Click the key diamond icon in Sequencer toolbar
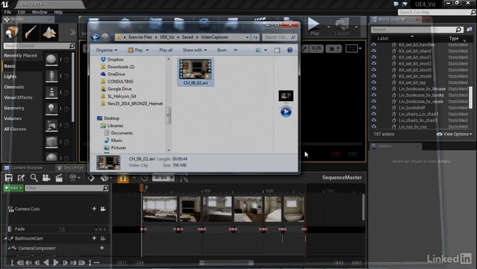 [91, 178]
